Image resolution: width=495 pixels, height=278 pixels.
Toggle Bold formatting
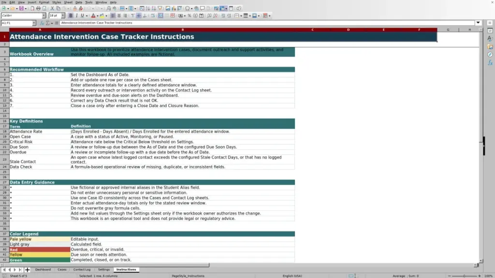(71, 15)
